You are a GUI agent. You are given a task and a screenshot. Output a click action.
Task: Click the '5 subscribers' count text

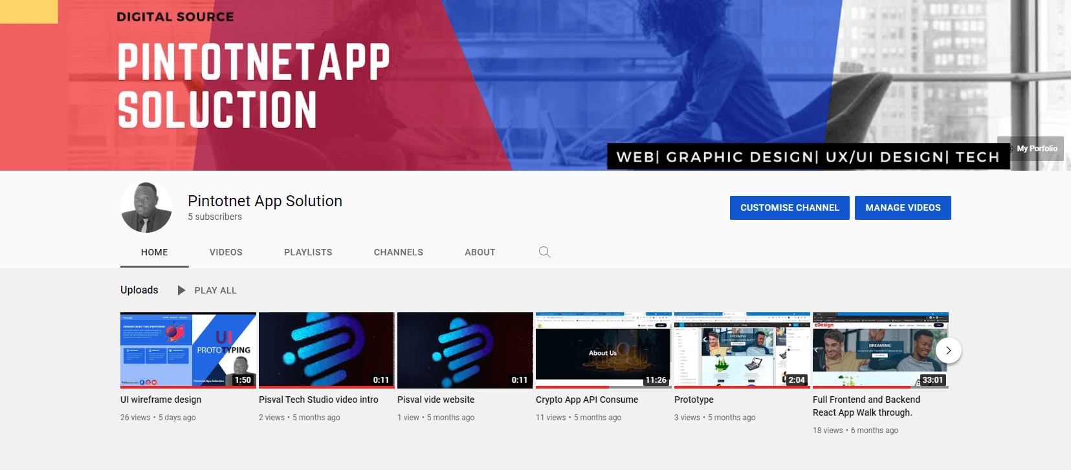point(215,217)
